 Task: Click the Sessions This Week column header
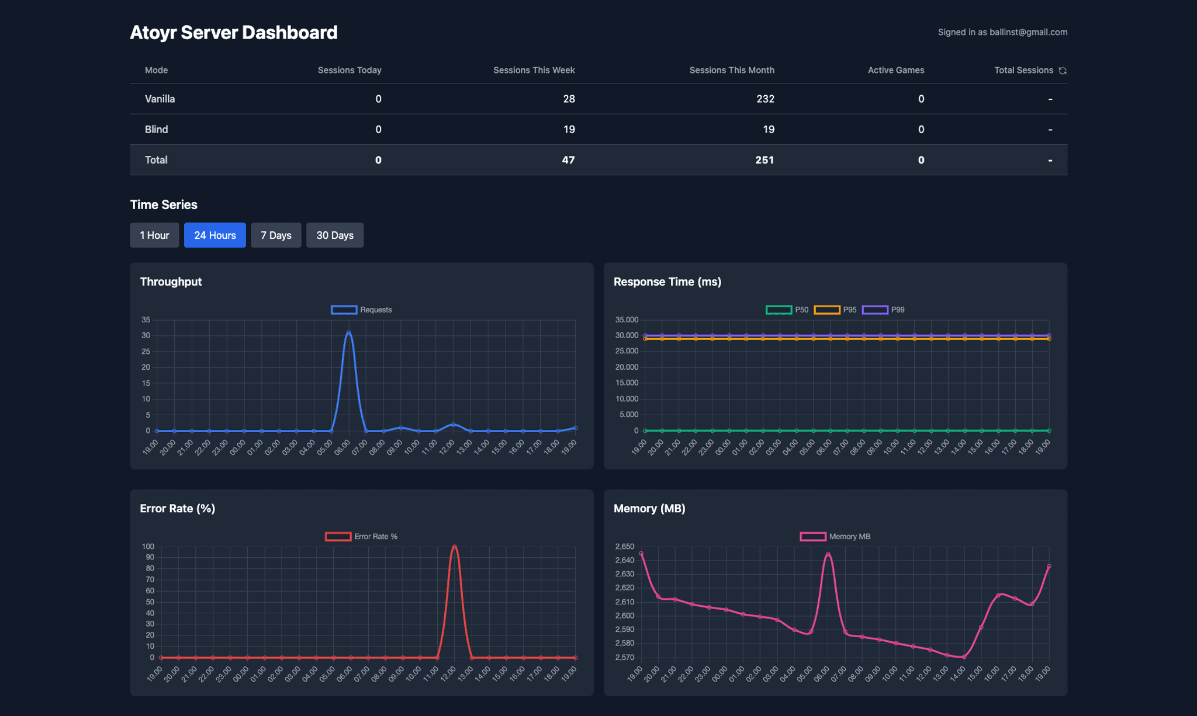(x=534, y=70)
